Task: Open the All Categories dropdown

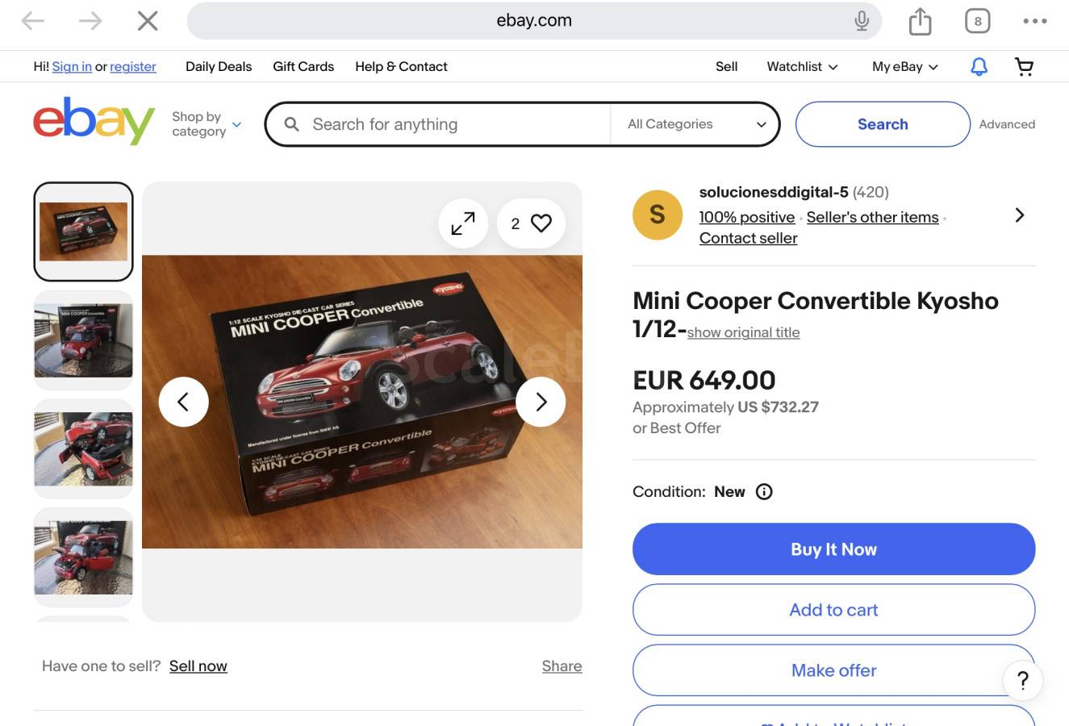Action: [x=695, y=124]
